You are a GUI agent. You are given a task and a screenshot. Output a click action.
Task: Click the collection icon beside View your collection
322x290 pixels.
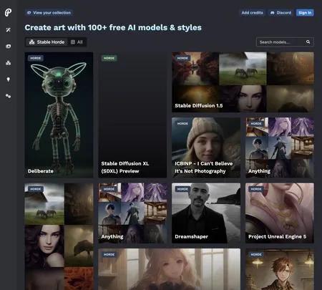29,13
